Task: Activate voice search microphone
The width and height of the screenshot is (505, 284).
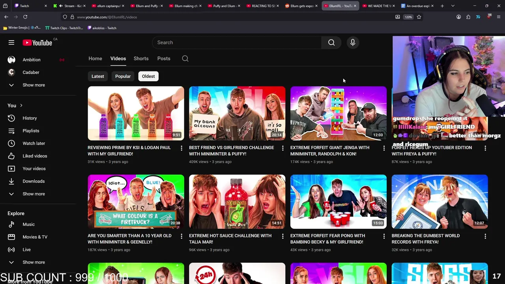Action: click(353, 43)
